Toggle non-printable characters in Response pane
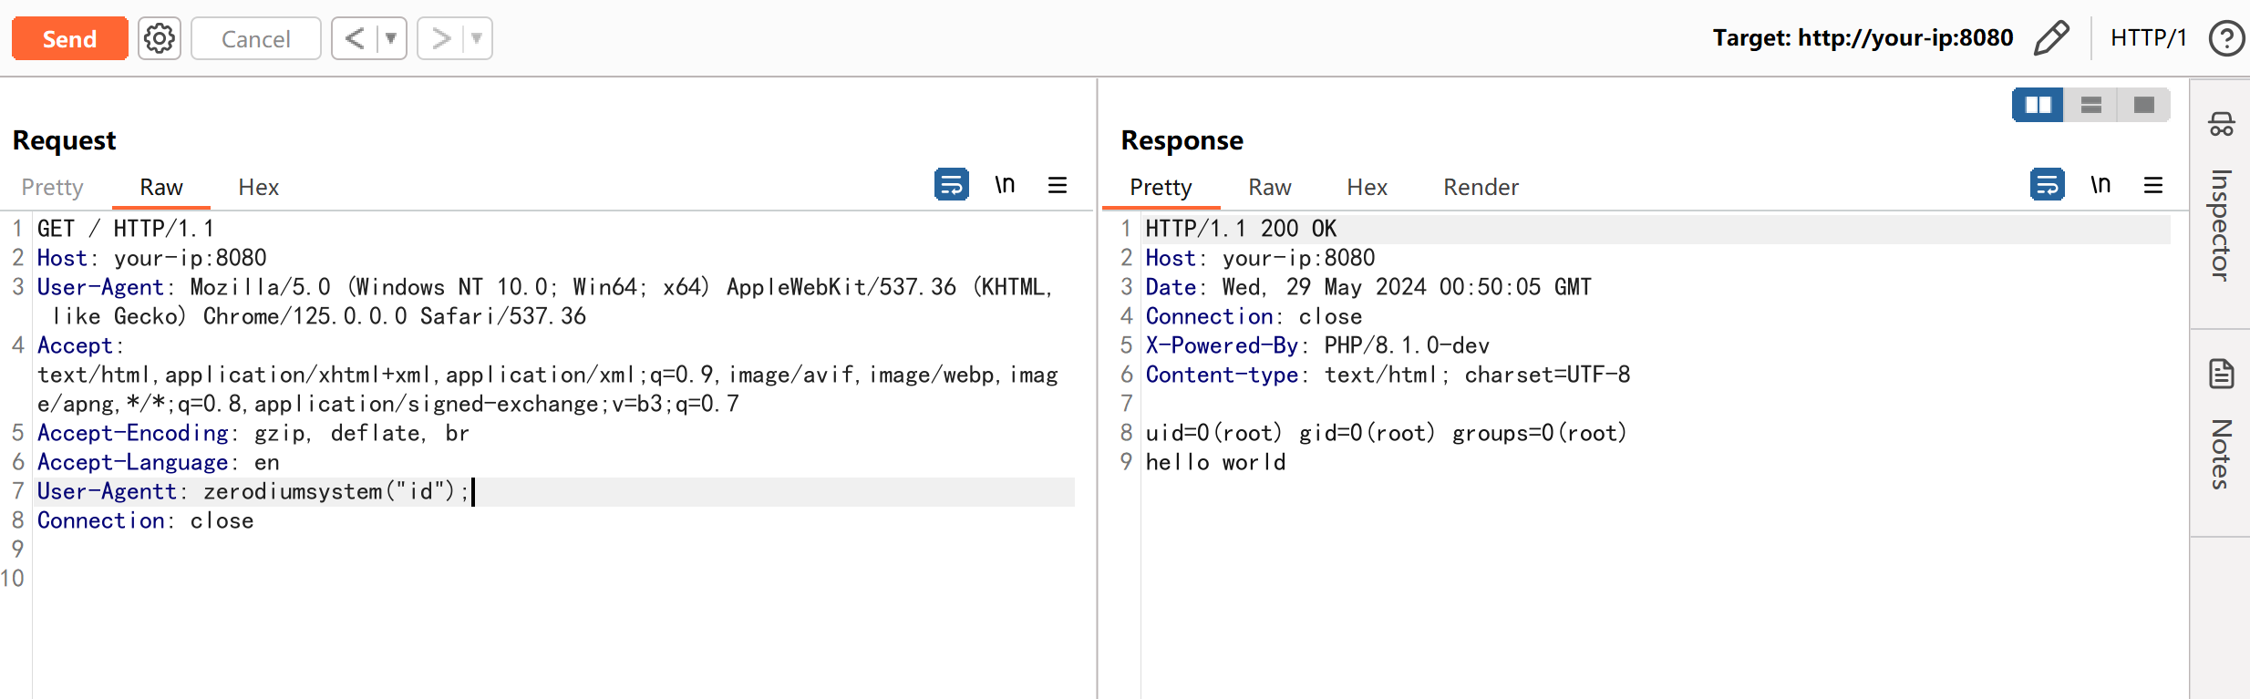 pyautogui.click(x=2100, y=185)
